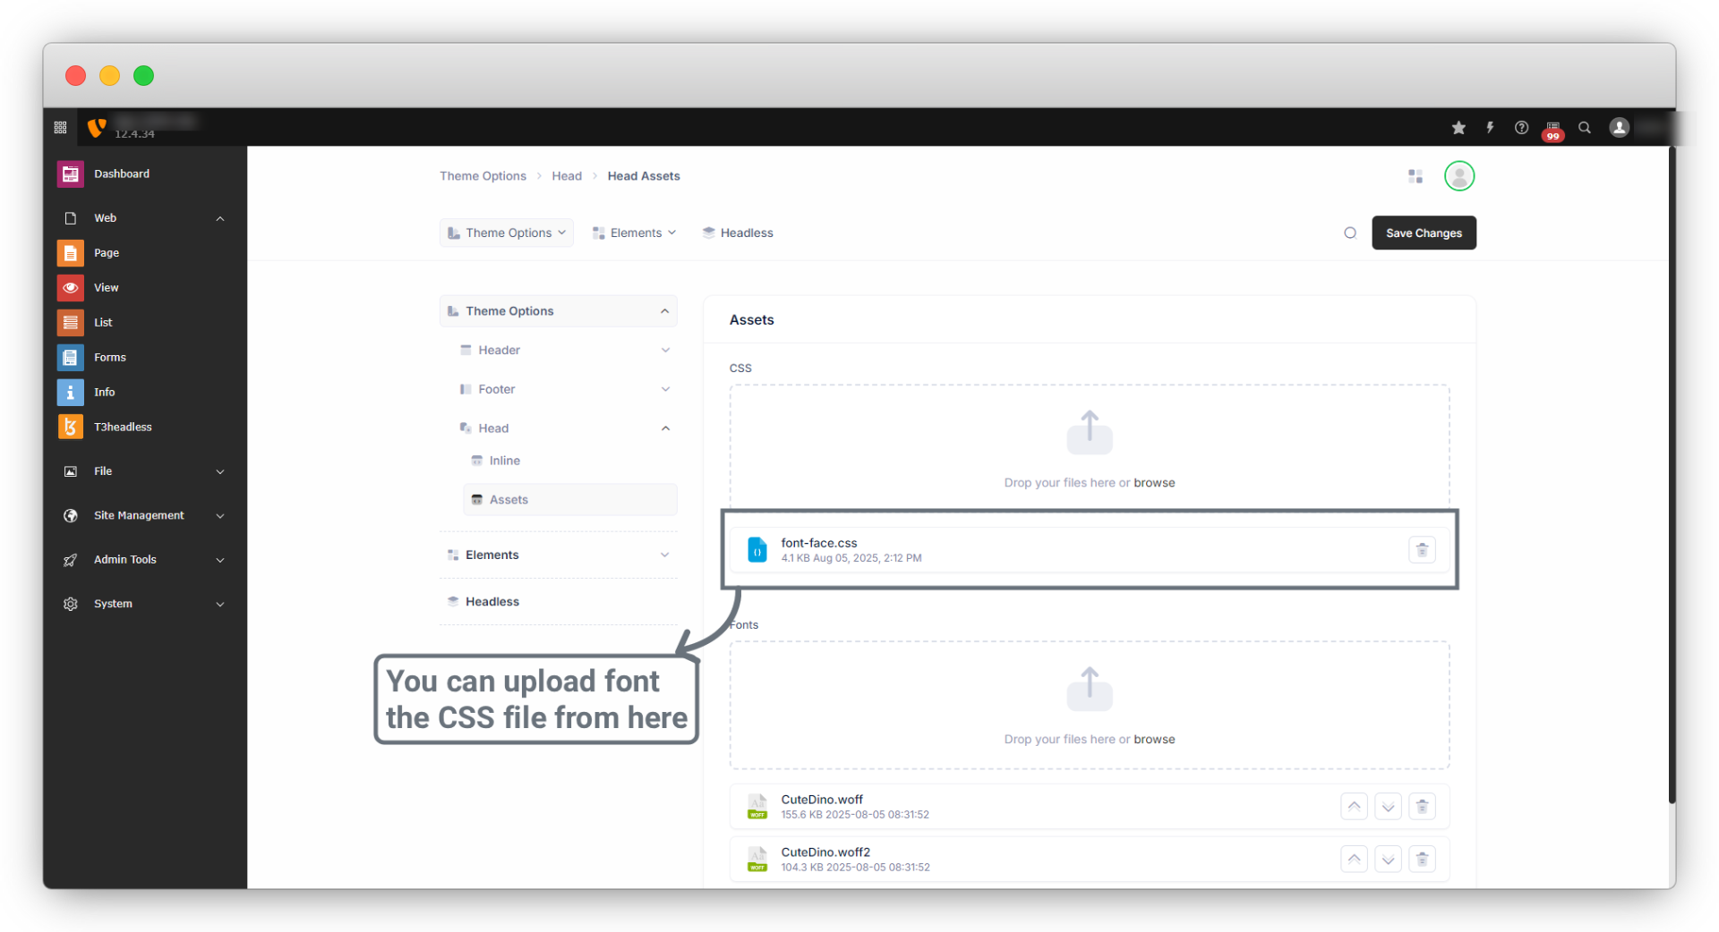Move CuteDino.woff down in the list
This screenshot has height=932, width=1719.
1388,807
